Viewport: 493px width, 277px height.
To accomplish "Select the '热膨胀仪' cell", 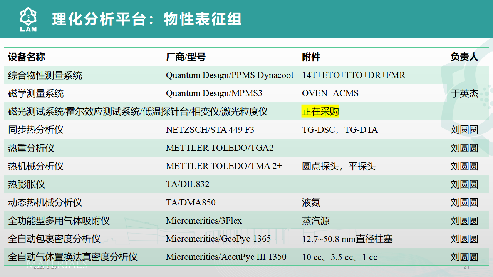I will tap(27, 184).
